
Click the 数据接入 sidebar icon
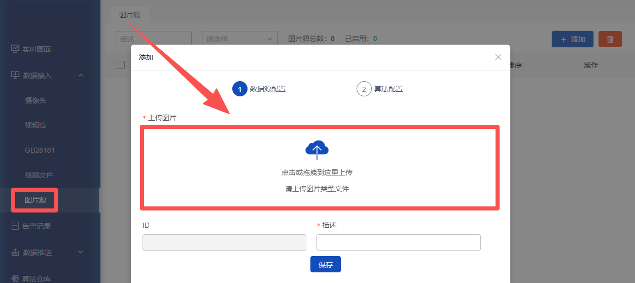tap(15, 75)
